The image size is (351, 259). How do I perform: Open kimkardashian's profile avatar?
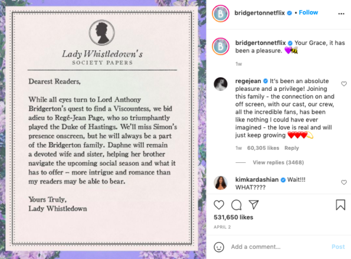point(221,183)
